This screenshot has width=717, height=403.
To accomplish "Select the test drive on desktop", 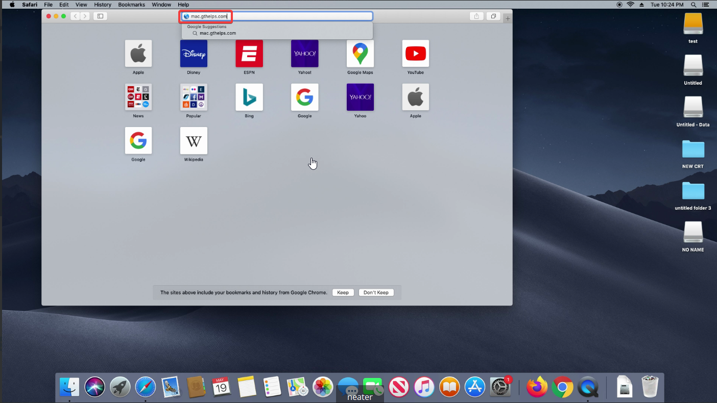I will pos(693,24).
